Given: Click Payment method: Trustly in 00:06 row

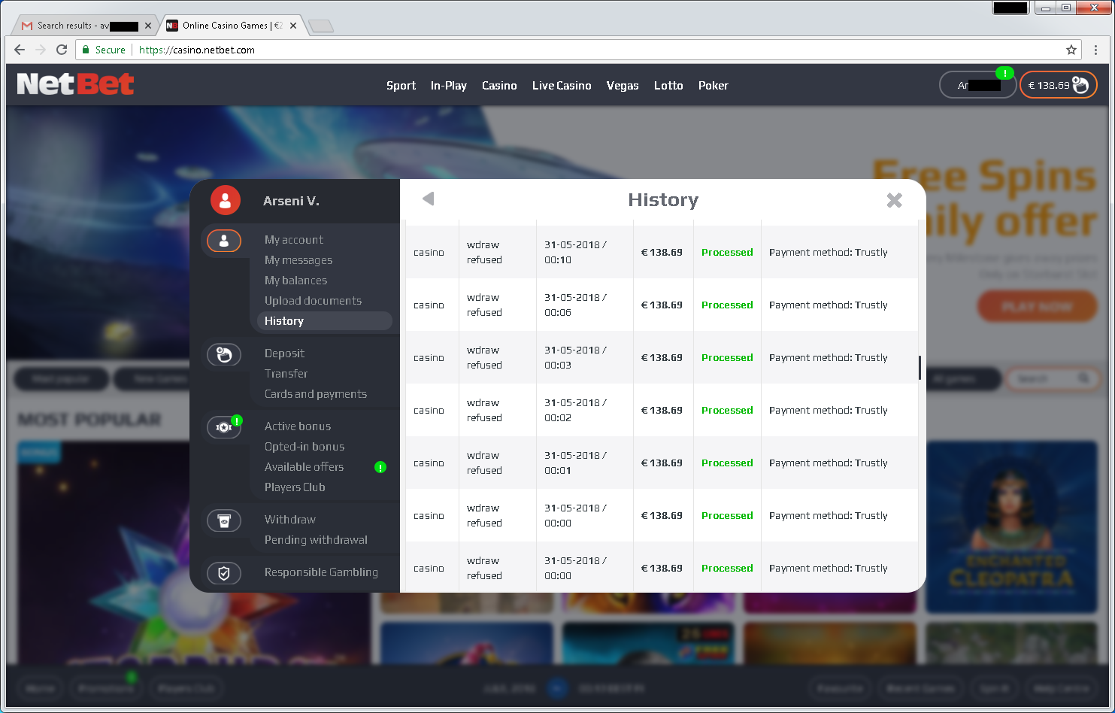Looking at the screenshot, I should point(829,305).
